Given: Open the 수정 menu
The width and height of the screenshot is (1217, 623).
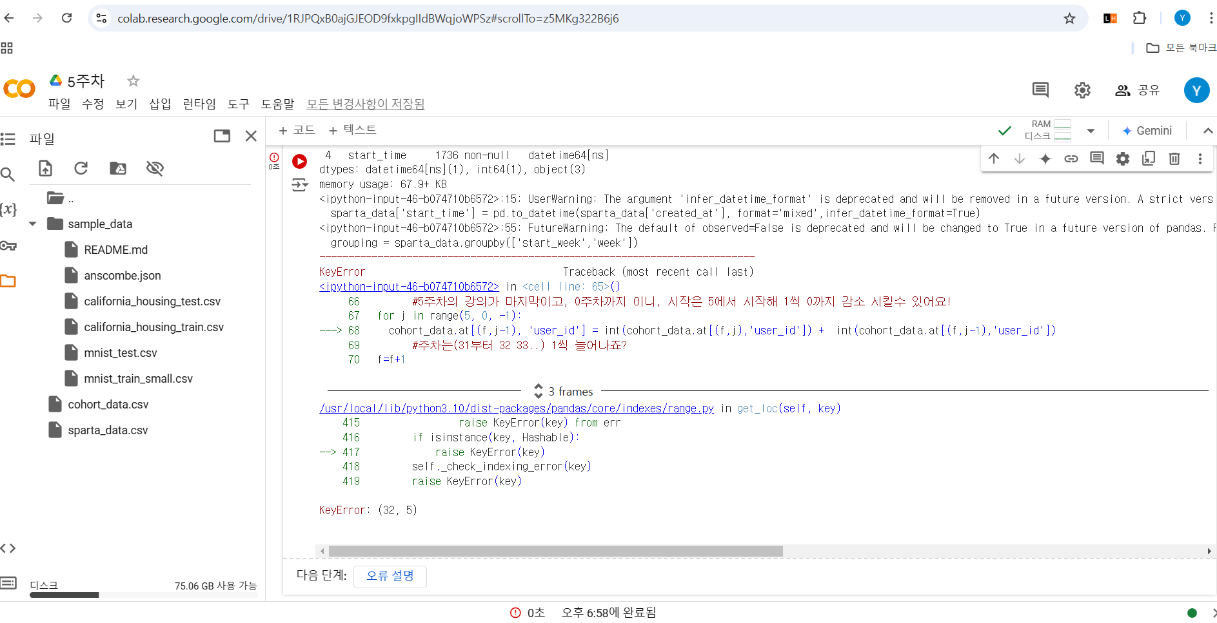Looking at the screenshot, I should [x=93, y=104].
